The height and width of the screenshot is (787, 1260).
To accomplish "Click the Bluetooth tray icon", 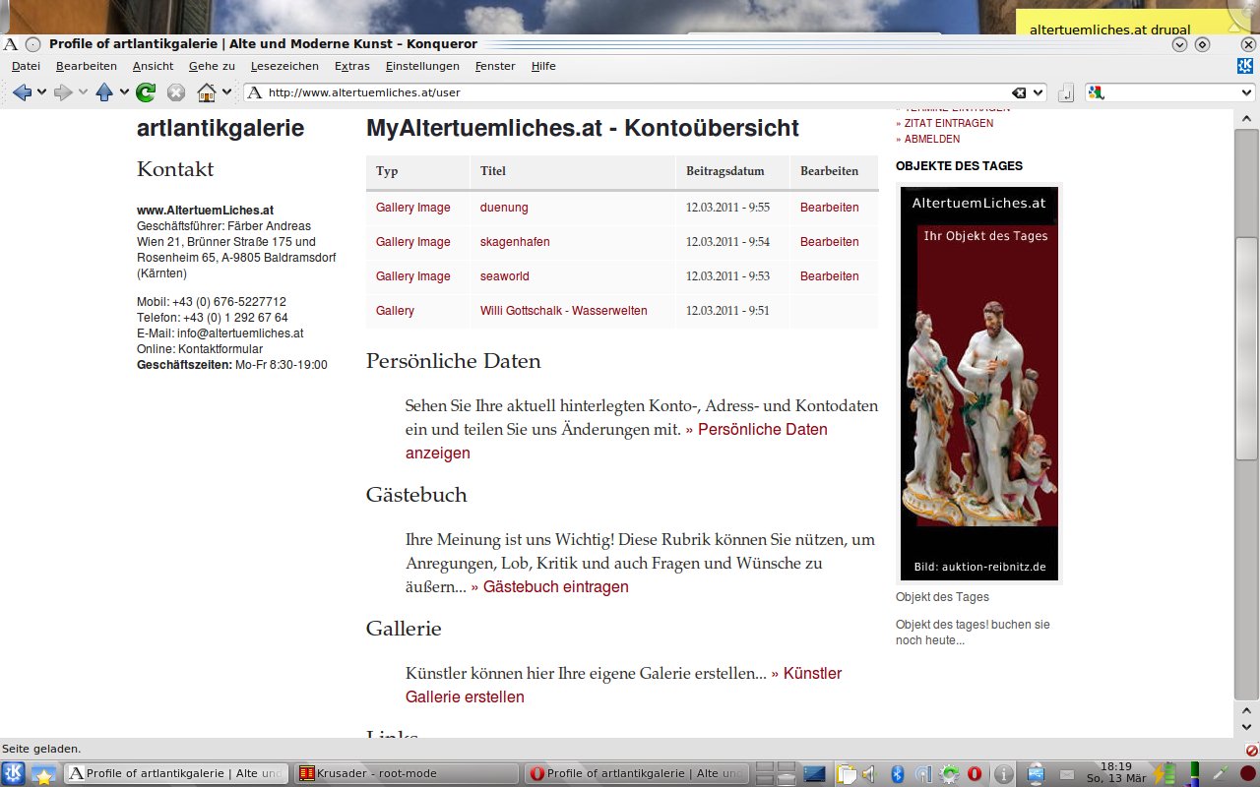I will [x=898, y=774].
